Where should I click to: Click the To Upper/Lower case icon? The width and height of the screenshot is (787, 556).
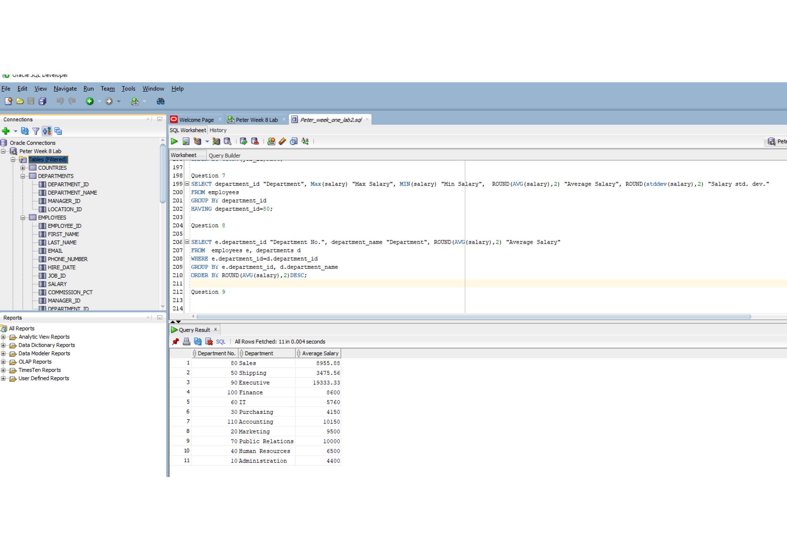coord(305,142)
